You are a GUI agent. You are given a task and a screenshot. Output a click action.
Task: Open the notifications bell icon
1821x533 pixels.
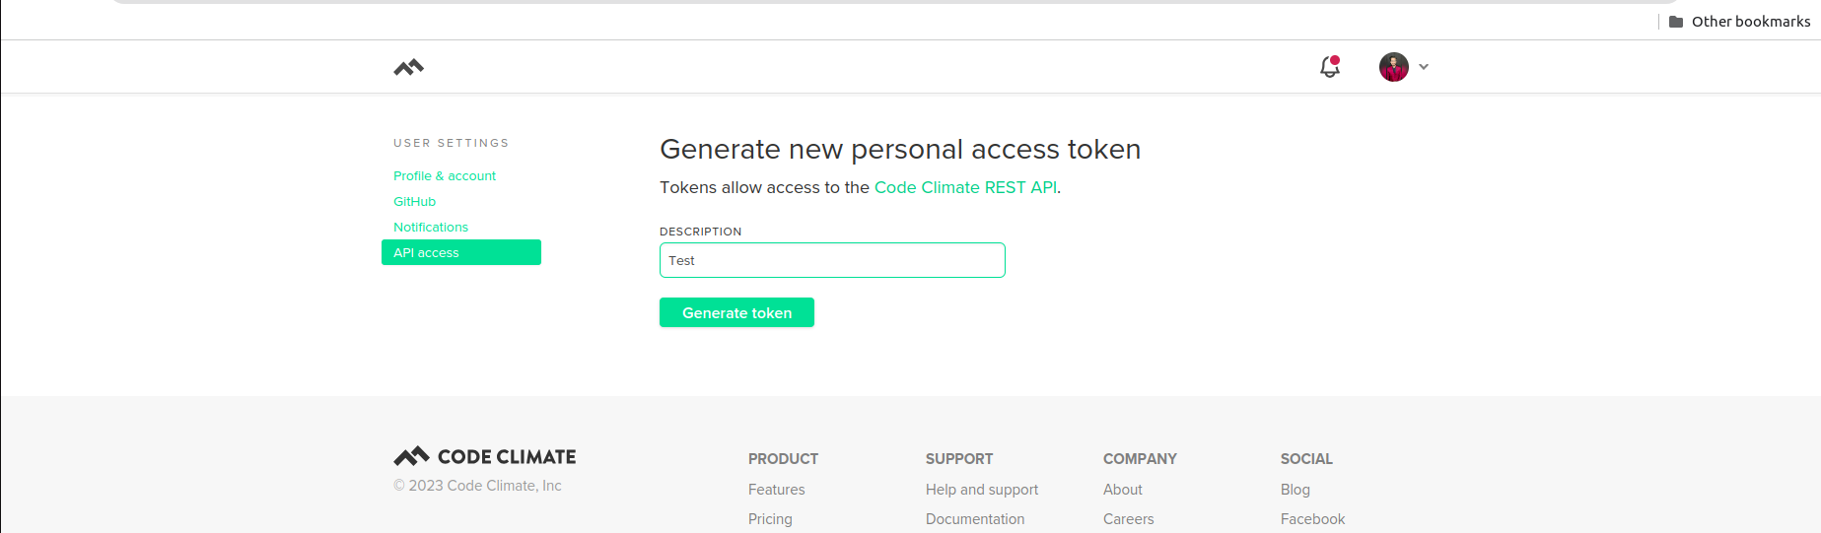1330,67
